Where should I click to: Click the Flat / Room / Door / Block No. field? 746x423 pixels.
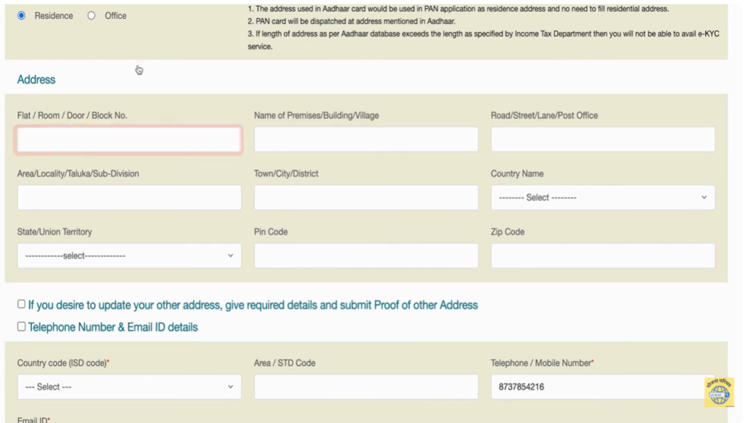(129, 139)
